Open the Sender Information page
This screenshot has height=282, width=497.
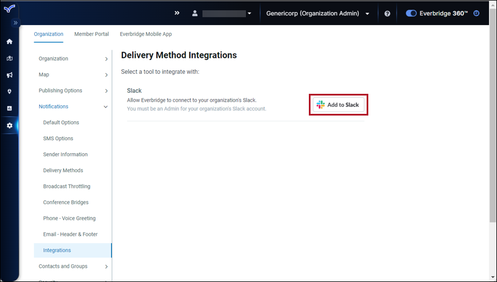65,154
